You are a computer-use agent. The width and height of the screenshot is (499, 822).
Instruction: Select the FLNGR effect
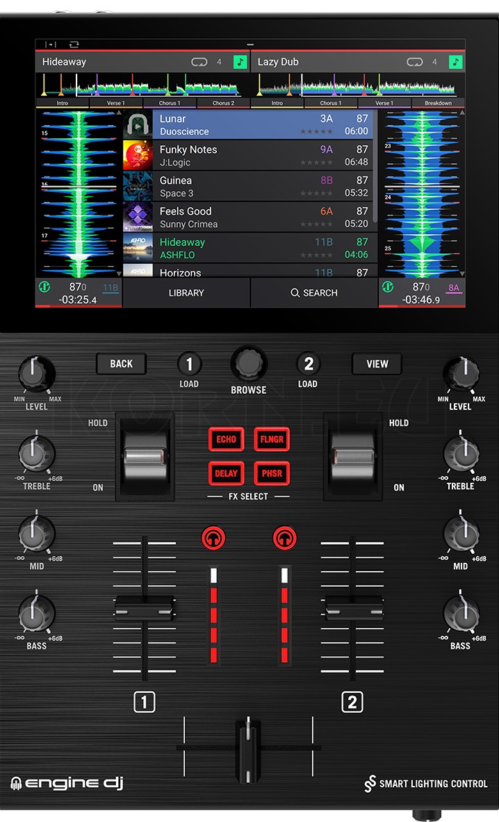click(x=272, y=439)
